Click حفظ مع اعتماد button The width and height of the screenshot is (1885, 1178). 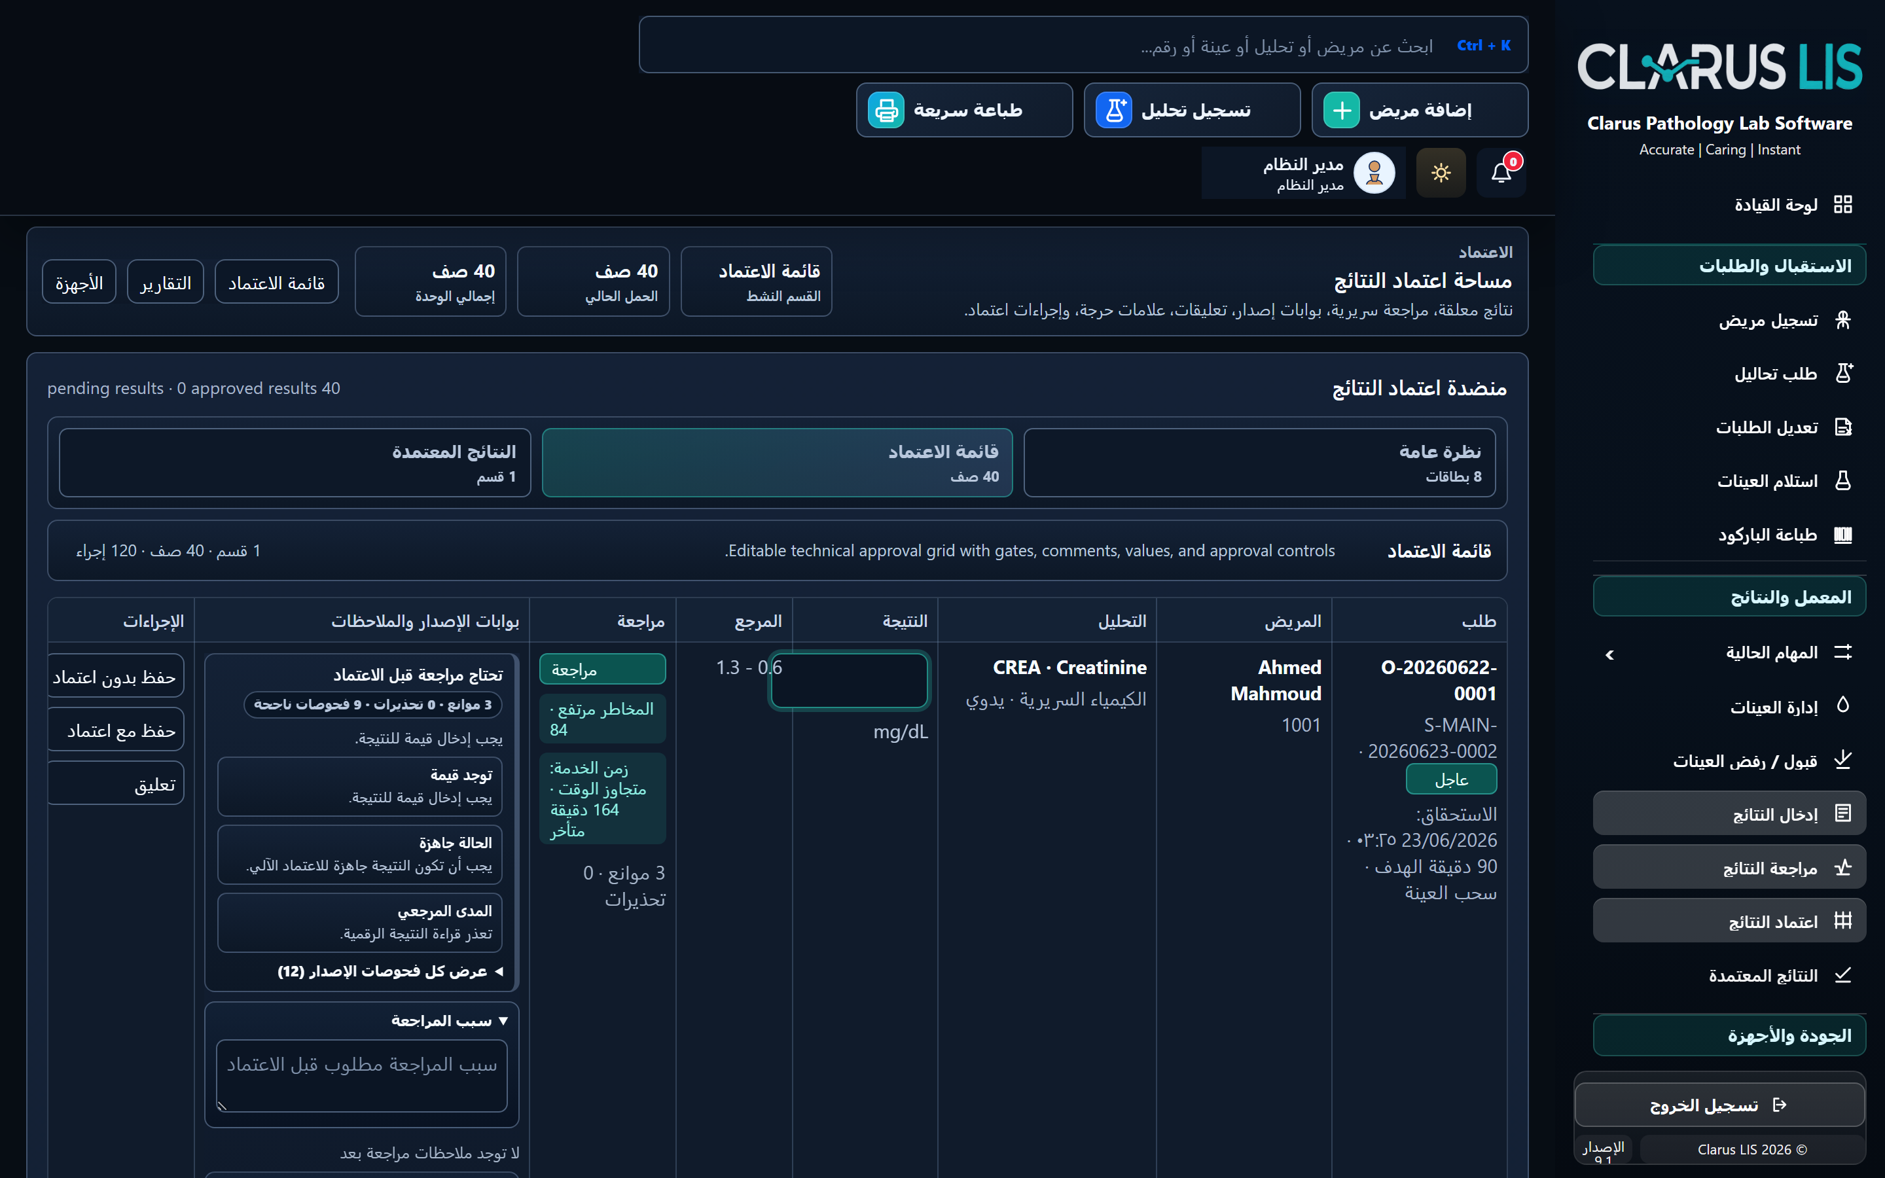(x=115, y=730)
